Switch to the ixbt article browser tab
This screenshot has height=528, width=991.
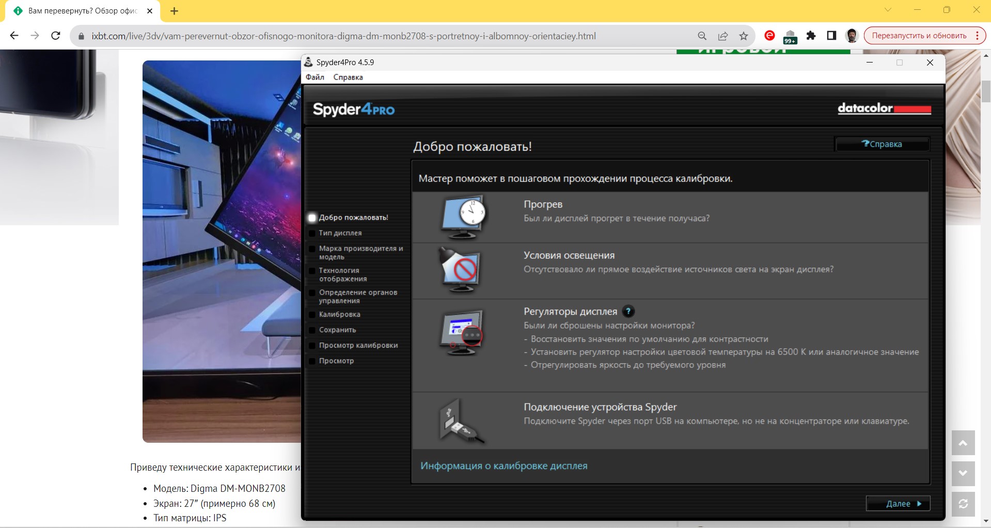83,11
